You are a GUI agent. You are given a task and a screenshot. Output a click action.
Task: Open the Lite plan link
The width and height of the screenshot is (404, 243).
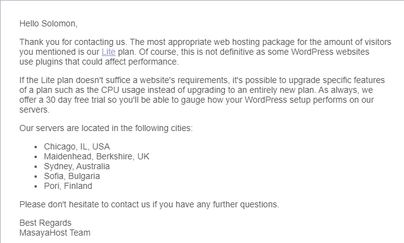[108, 52]
